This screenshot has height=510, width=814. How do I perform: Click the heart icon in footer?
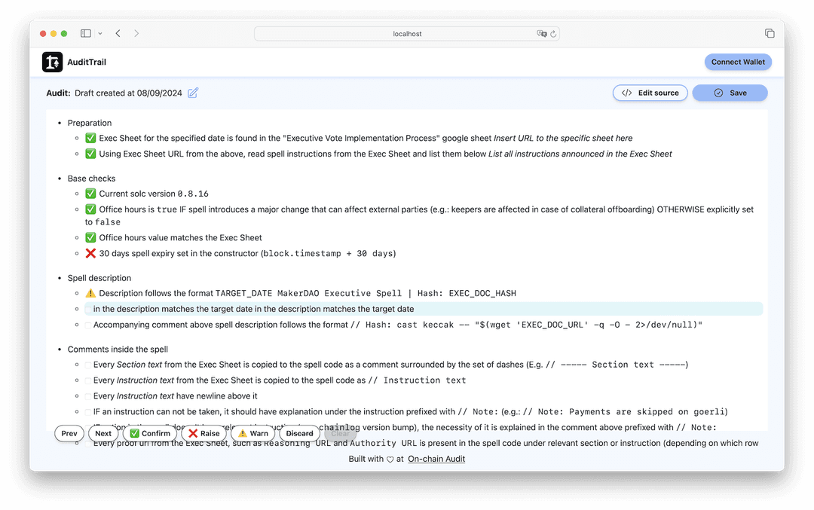tap(390, 460)
